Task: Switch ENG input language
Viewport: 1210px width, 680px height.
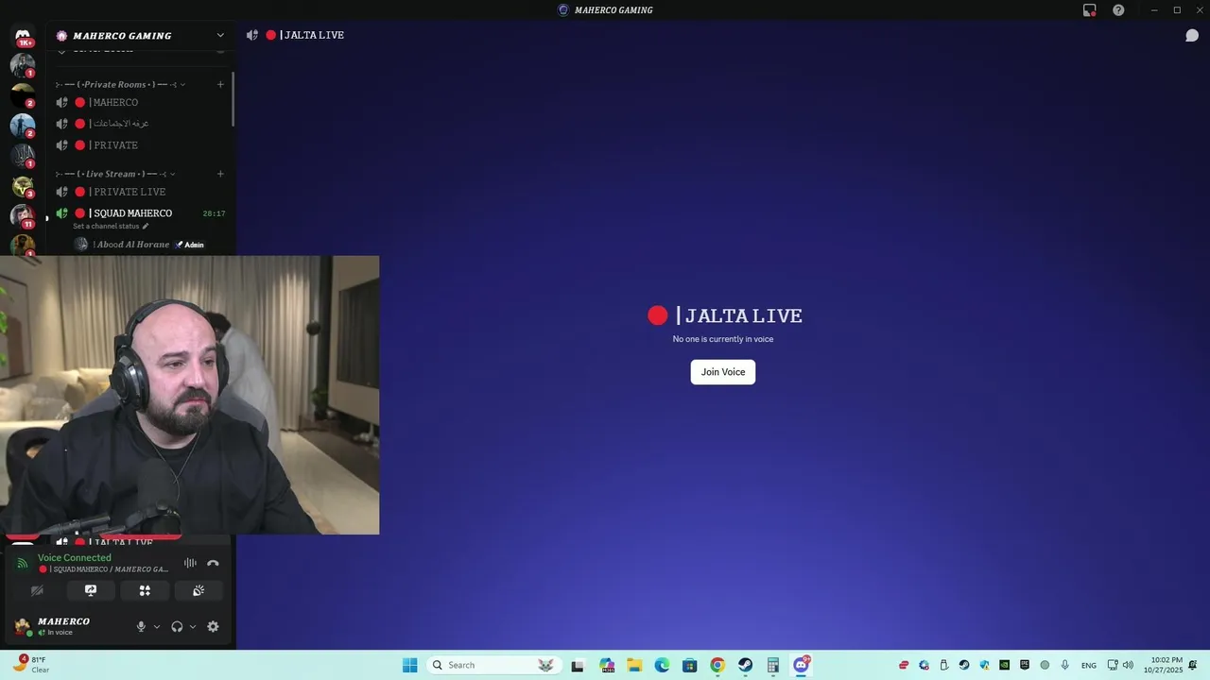Action: (1089, 665)
